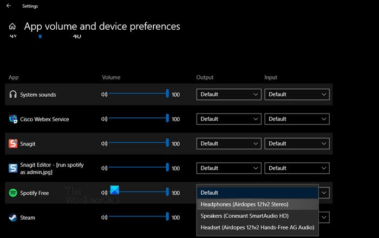Click the Cisco Webex Service app icon

13,119
